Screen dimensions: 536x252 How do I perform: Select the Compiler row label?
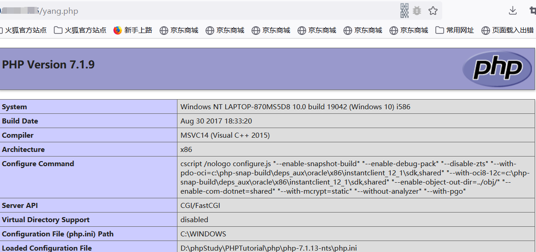click(17, 135)
